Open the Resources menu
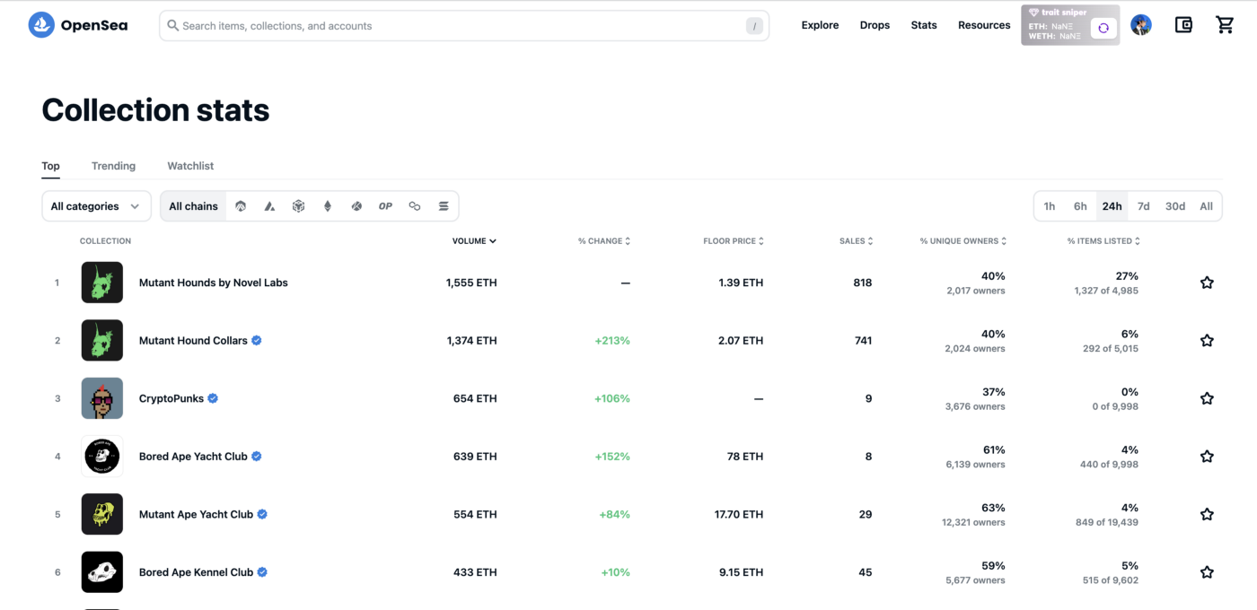The width and height of the screenshot is (1257, 610). click(x=984, y=25)
